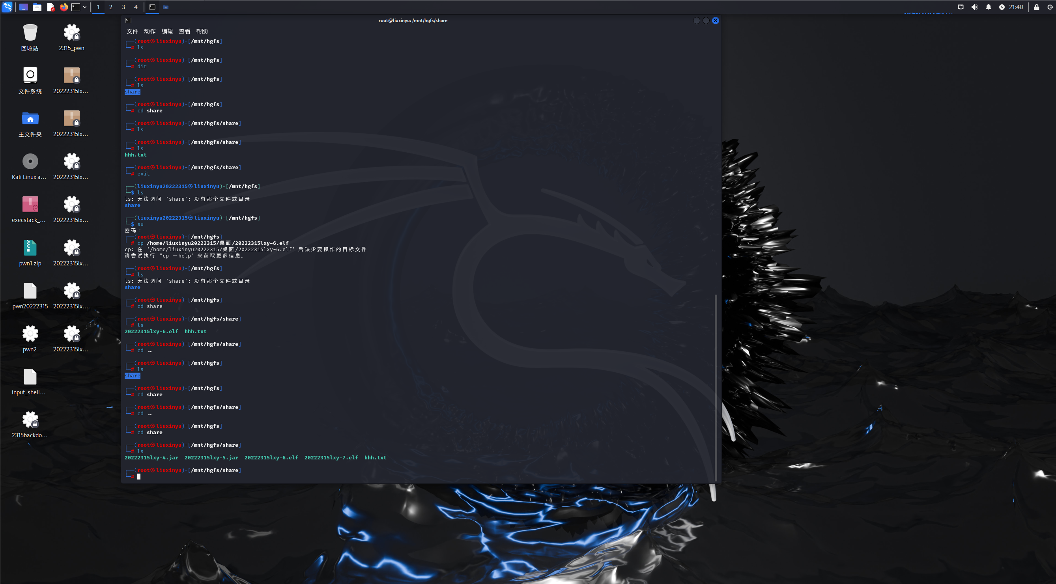Lock the screen with padlock icon
This screenshot has height=584, width=1056.
coord(1036,7)
